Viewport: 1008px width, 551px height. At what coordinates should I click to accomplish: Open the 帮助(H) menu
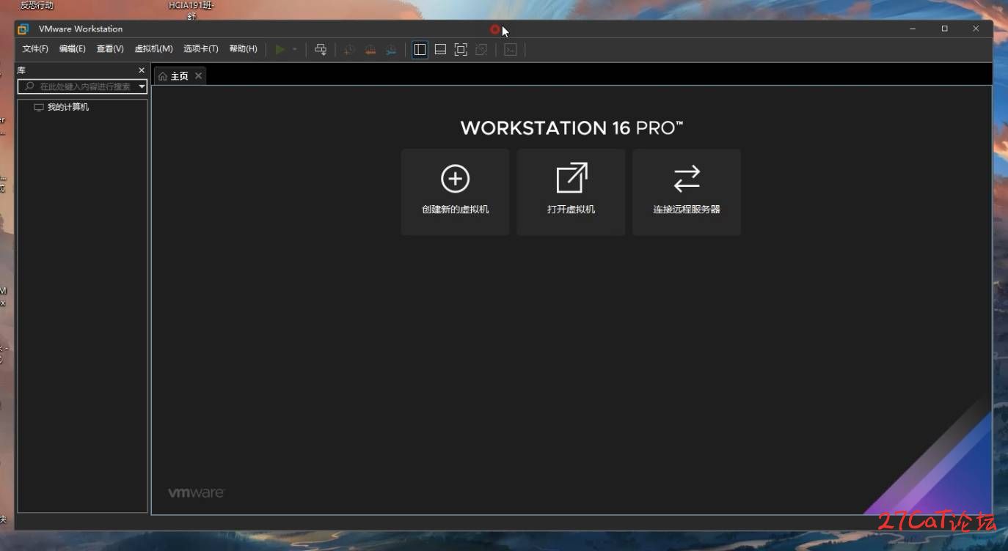243,49
